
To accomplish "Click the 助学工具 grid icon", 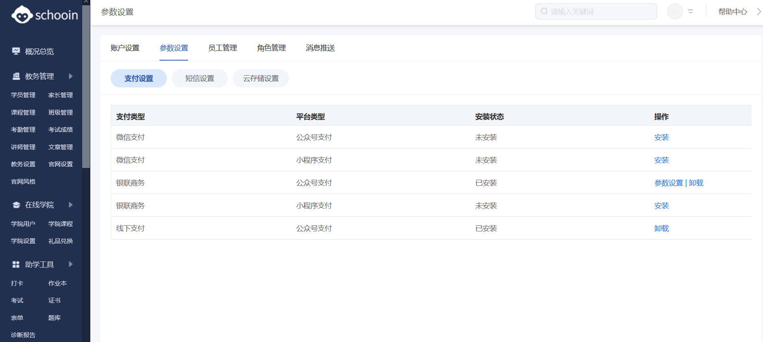I will [x=16, y=264].
